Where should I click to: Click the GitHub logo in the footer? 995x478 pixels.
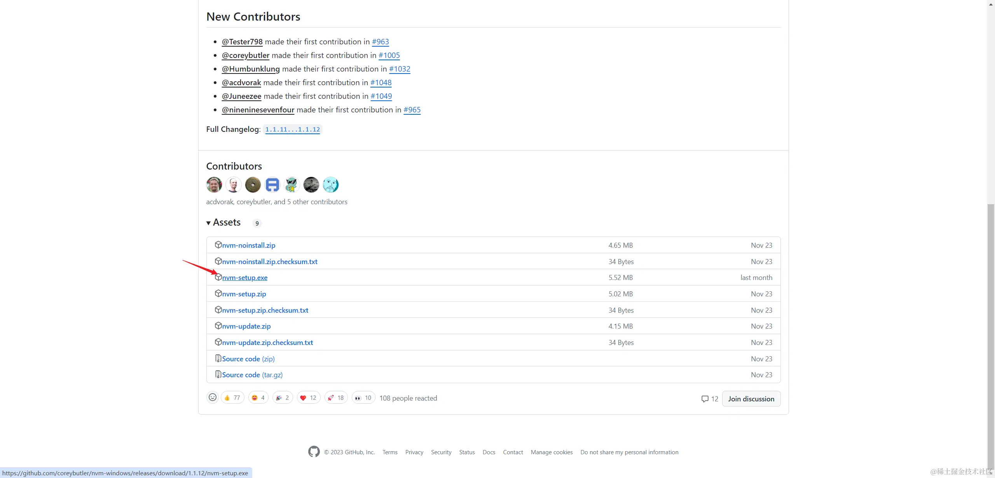click(314, 452)
